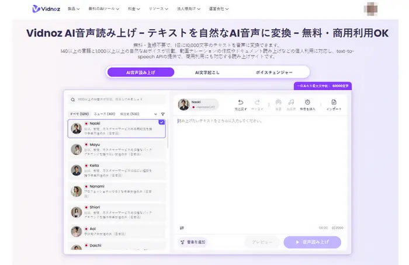Click the undo arrow icon
The image size is (409, 265).
click(x=241, y=102)
